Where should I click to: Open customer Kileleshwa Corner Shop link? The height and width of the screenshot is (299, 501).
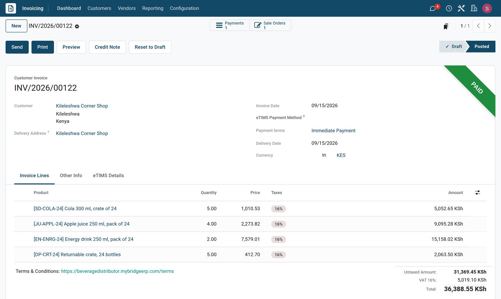tap(82, 106)
